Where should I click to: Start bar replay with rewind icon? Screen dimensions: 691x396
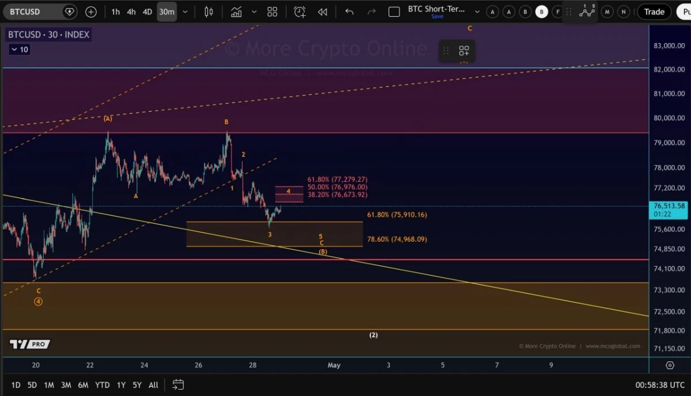coord(322,12)
